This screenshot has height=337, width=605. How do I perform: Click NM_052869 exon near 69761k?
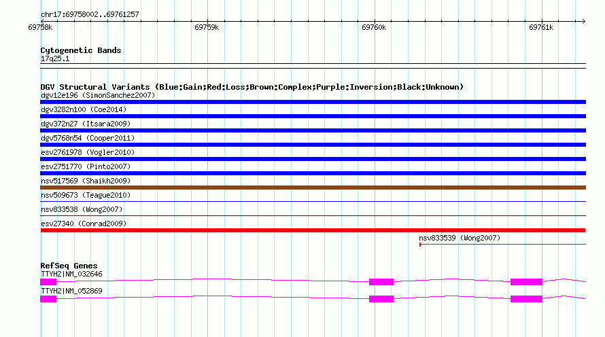[x=526, y=299]
